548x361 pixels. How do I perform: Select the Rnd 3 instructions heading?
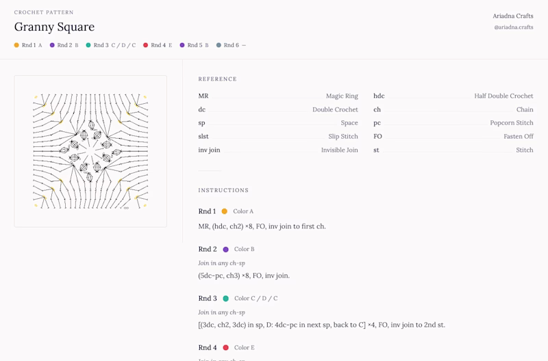click(208, 299)
